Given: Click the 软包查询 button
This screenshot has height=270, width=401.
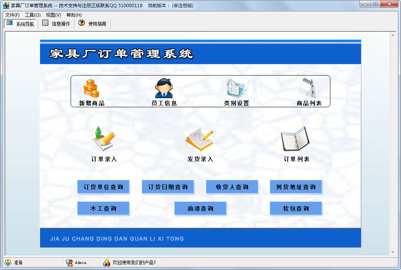Looking at the screenshot, I should tap(296, 208).
